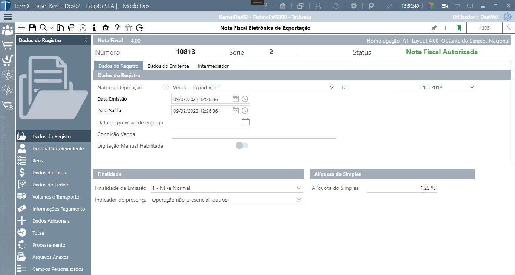The width and height of the screenshot is (515, 275).
Task: Click the bank building with letter A icon
Action: point(106,28)
